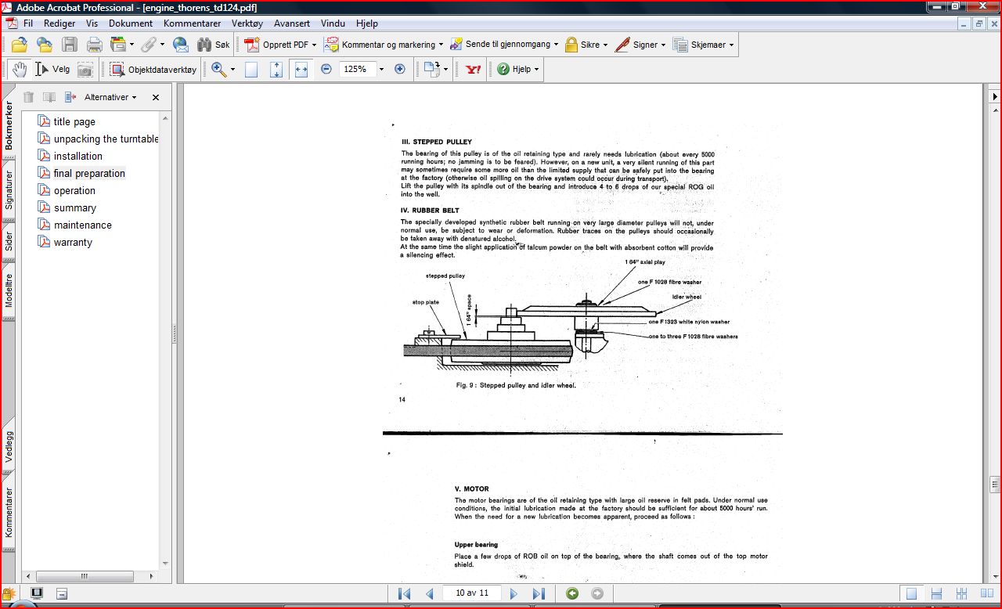
Task: Click the Yahoo Y! toolbar icon
Action: pos(473,69)
